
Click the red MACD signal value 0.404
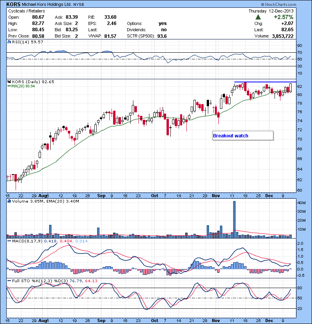click(x=66, y=241)
